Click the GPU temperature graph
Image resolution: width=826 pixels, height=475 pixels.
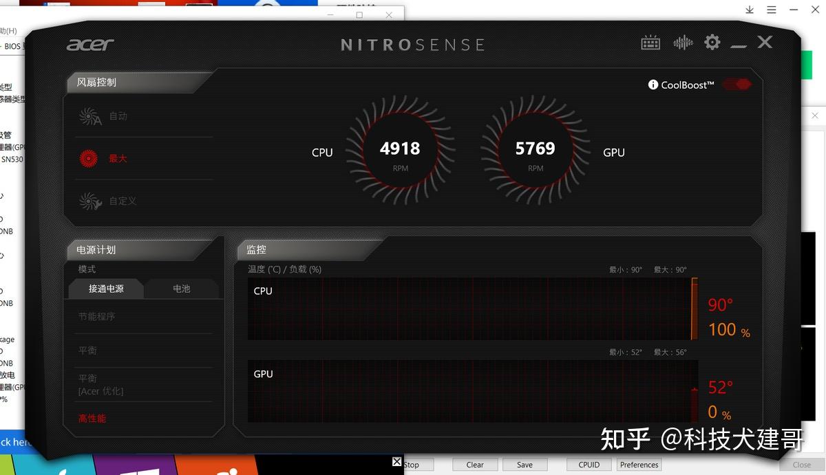tap(472, 391)
